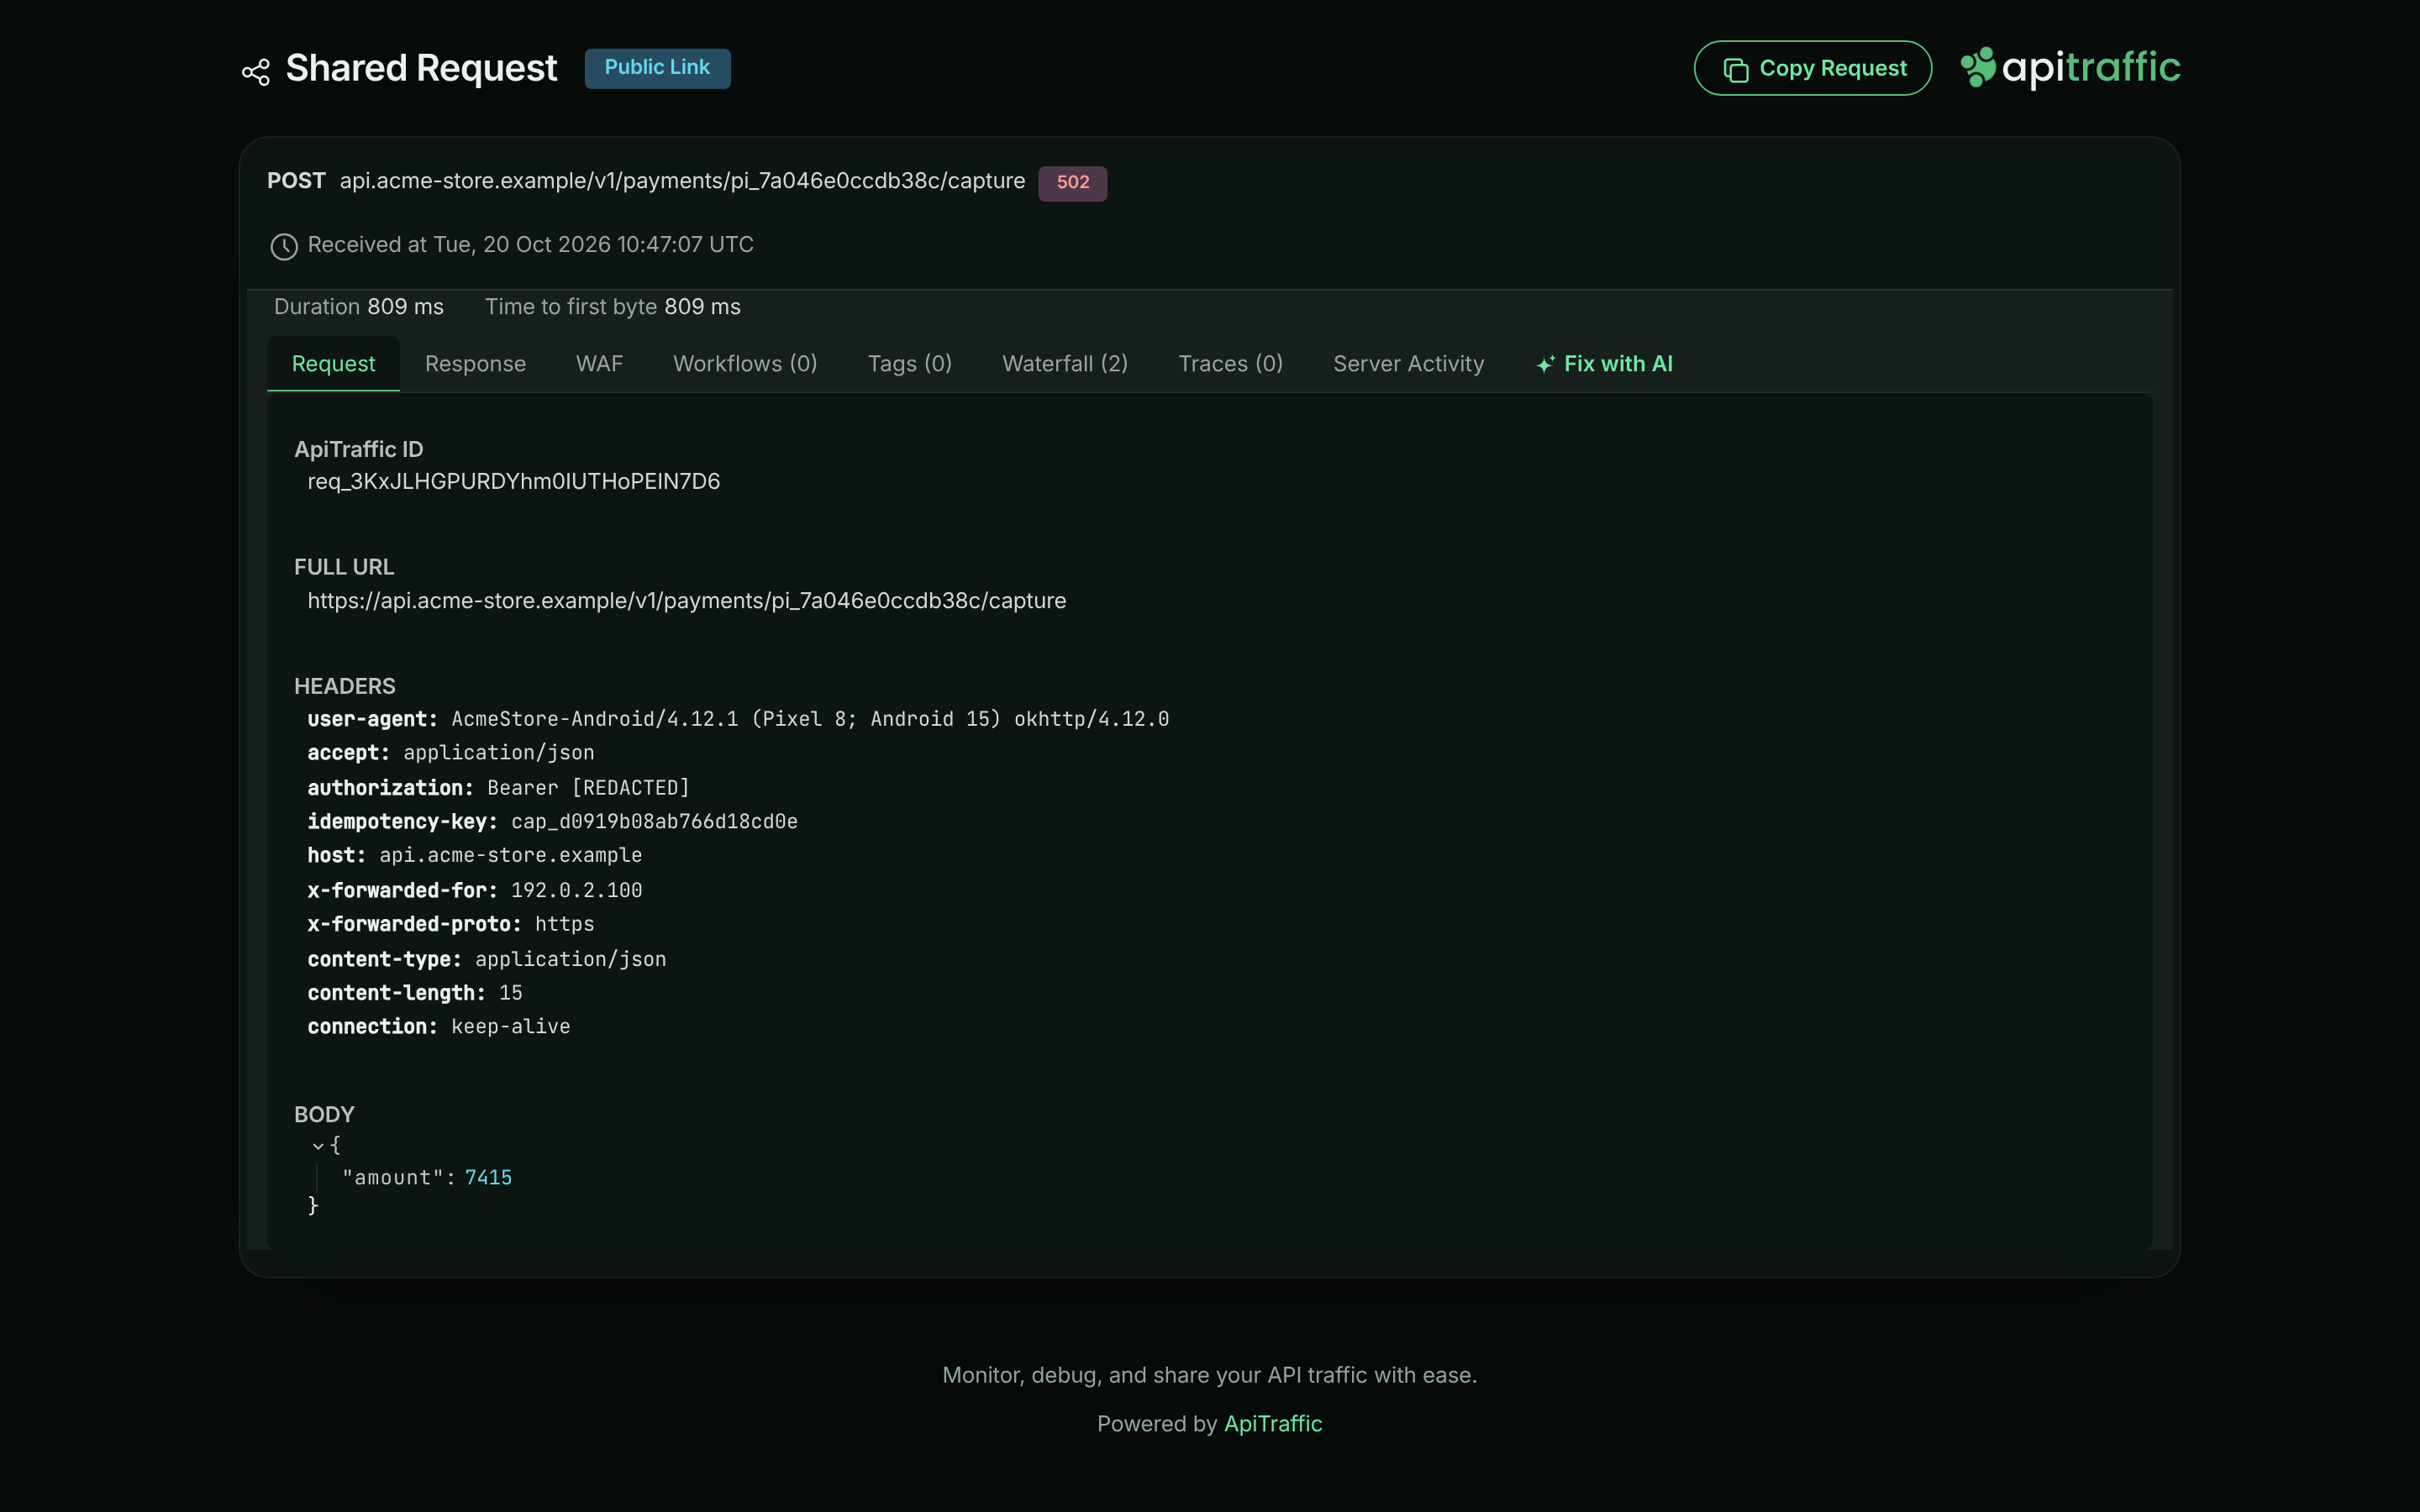Select the req_3KxJLHGPURDYhm0IUTHoPEIN7D6 ID value
The height and width of the screenshot is (1512, 2420).
click(x=513, y=482)
